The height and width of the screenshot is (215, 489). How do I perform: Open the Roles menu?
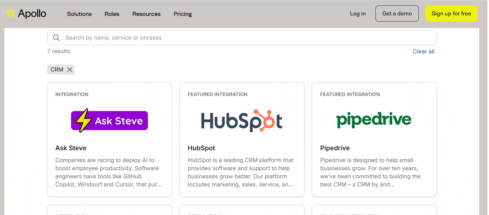(112, 14)
